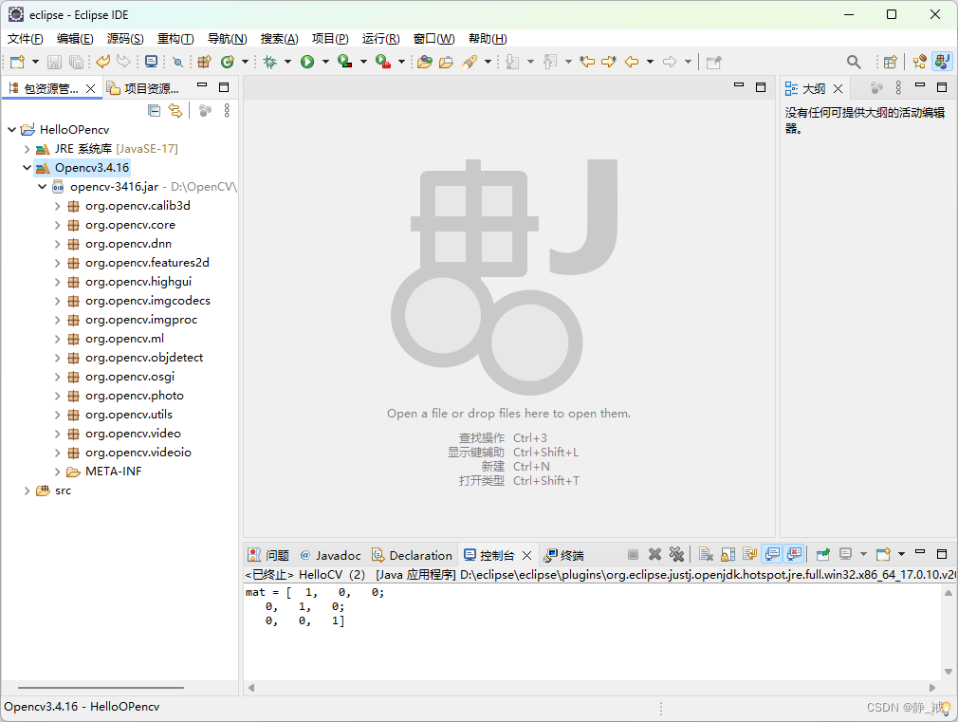This screenshot has width=958, height=722.
Task: Open the Java perspective icon at top right
Action: (940, 61)
